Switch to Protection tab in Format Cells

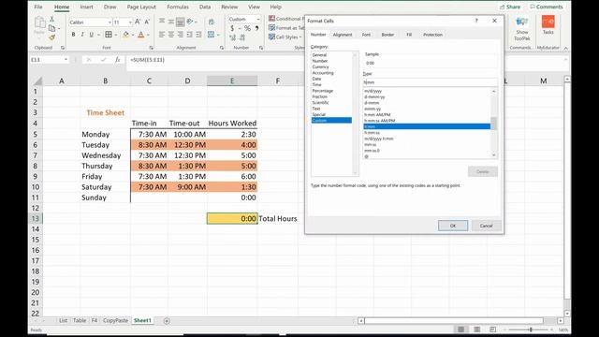tap(432, 35)
